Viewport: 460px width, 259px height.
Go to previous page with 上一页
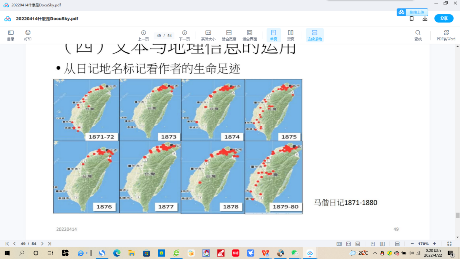[143, 35]
